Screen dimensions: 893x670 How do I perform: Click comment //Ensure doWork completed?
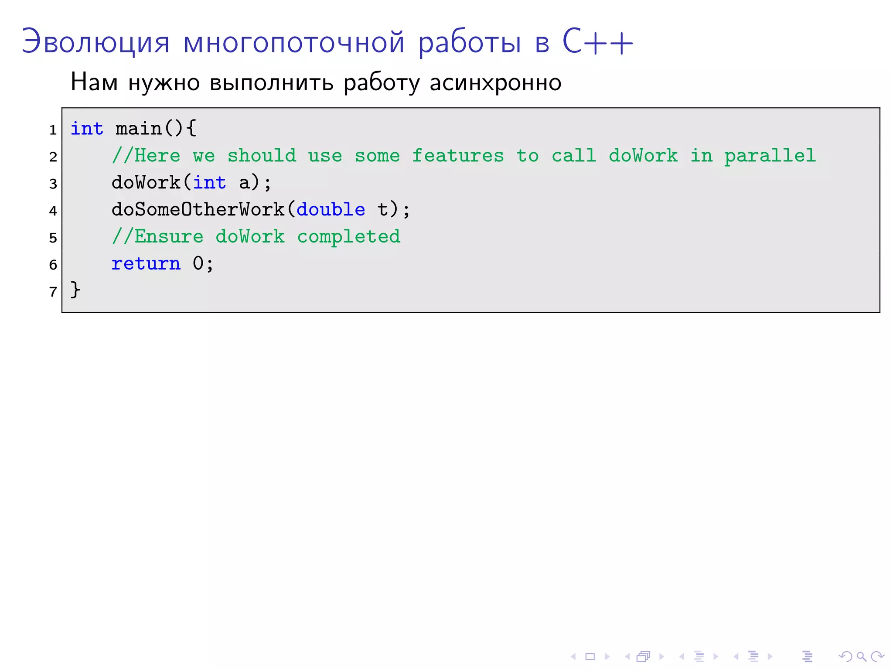(x=256, y=237)
